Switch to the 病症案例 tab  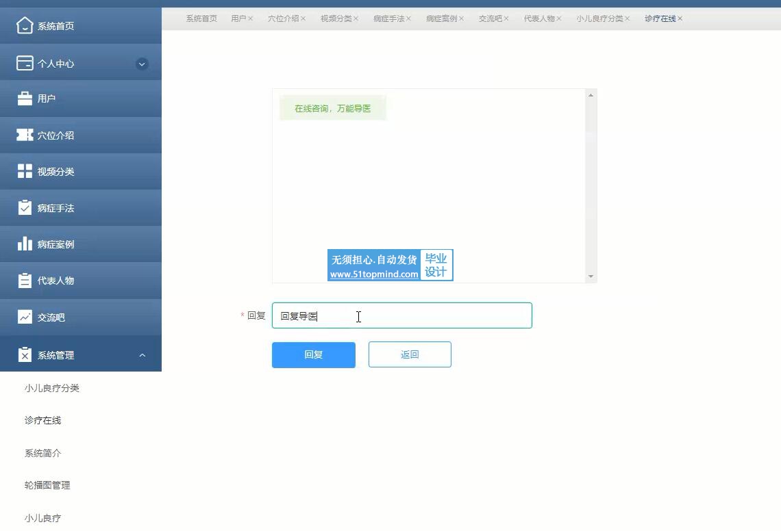click(442, 18)
